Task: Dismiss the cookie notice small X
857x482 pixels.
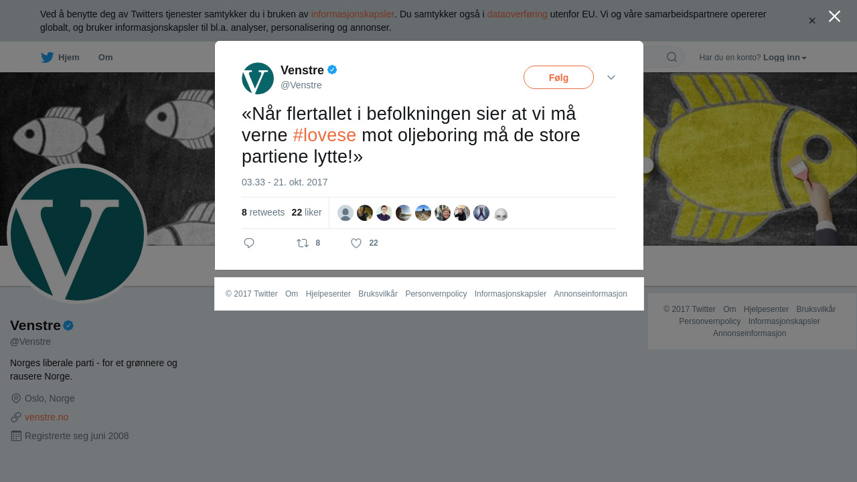Action: tap(812, 21)
